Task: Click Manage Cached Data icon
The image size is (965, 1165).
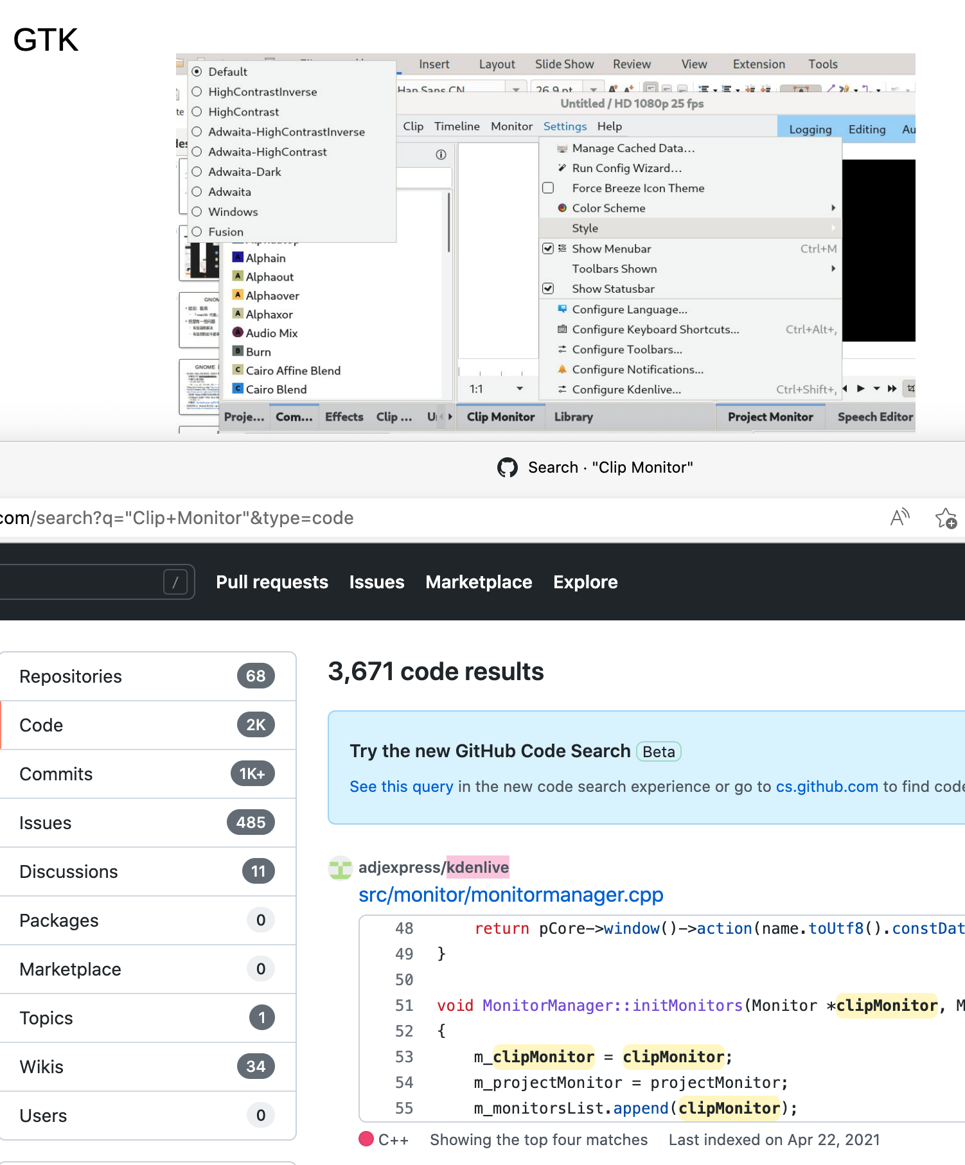Action: [562, 148]
